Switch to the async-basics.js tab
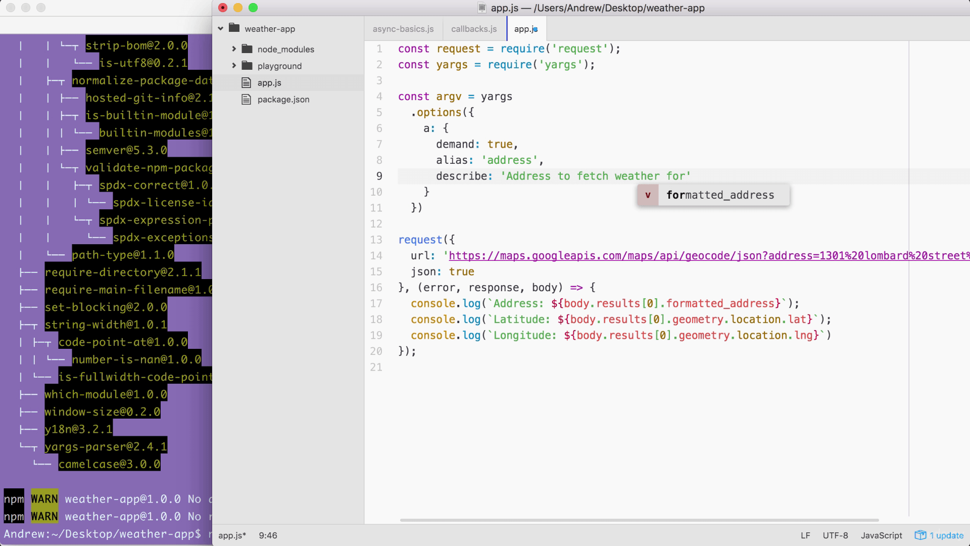This screenshot has width=970, height=546. (403, 29)
